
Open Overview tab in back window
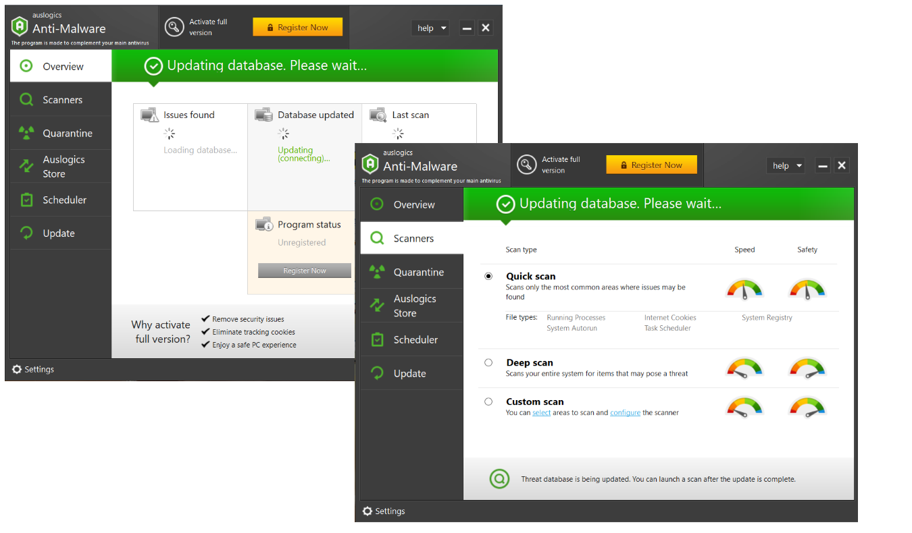coord(61,66)
